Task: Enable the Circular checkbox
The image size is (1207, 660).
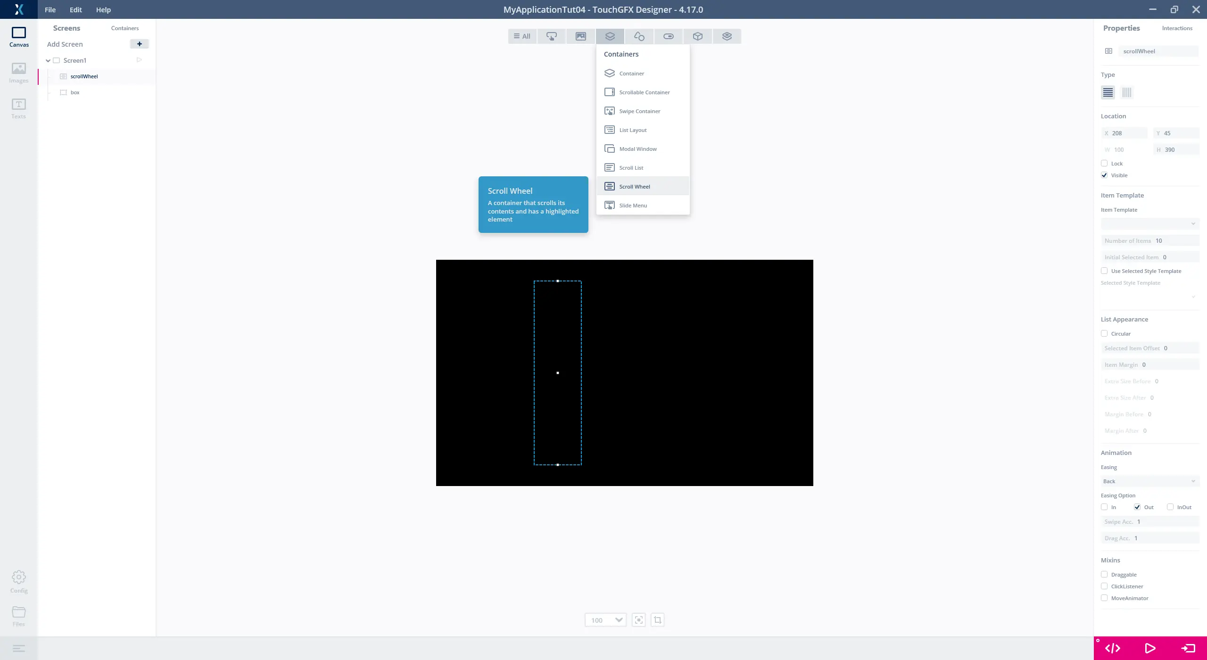Action: click(x=1104, y=333)
